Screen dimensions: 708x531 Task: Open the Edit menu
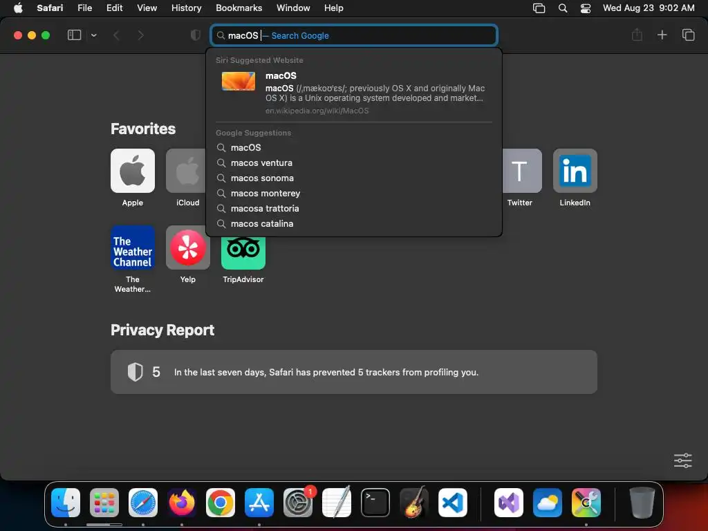click(114, 8)
